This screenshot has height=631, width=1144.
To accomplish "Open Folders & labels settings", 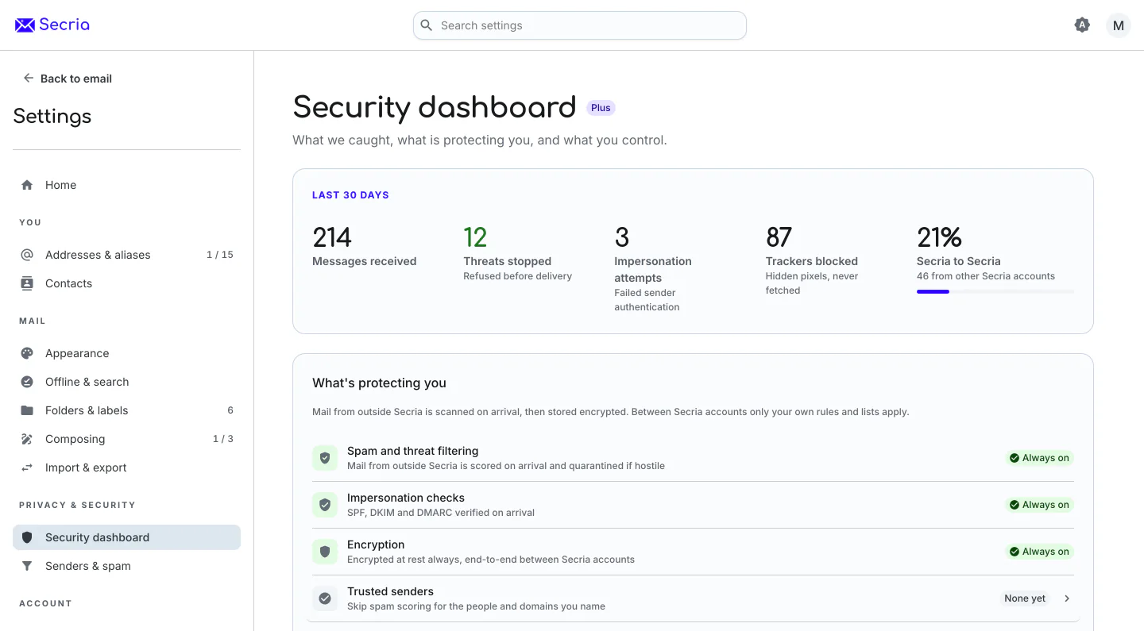I will click(x=127, y=410).
